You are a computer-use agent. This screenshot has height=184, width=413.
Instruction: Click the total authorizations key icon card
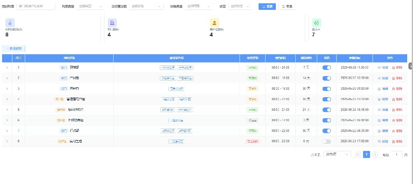pos(10,23)
